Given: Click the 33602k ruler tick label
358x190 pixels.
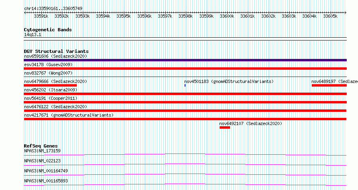Looking at the screenshot, I should [268, 16].
